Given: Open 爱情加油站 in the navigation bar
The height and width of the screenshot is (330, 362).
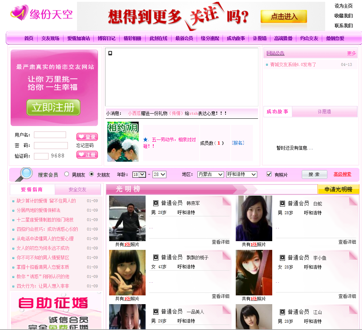Looking at the screenshot, I should point(78,38).
